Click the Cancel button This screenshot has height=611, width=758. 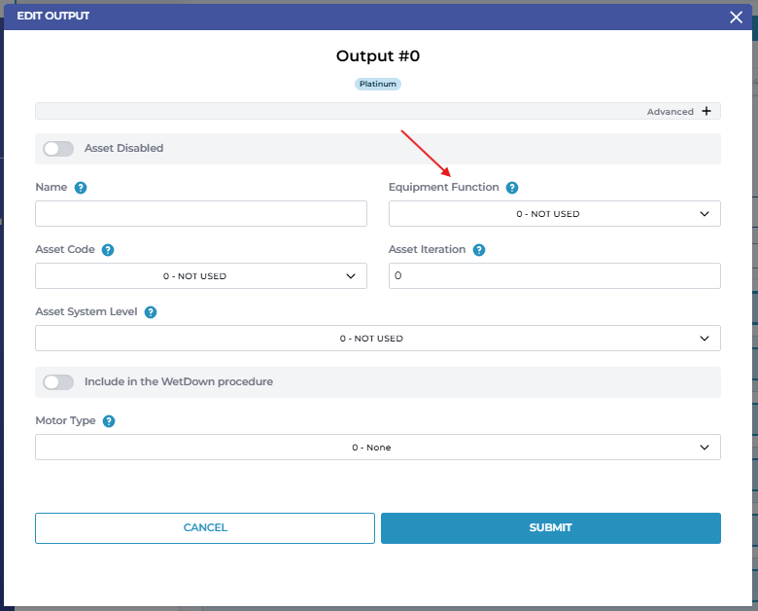click(205, 528)
